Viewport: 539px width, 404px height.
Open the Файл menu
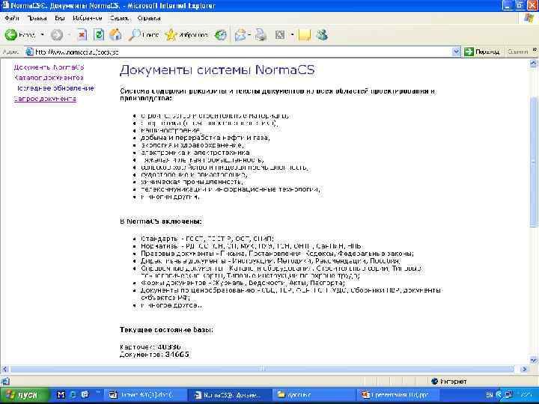coord(12,18)
